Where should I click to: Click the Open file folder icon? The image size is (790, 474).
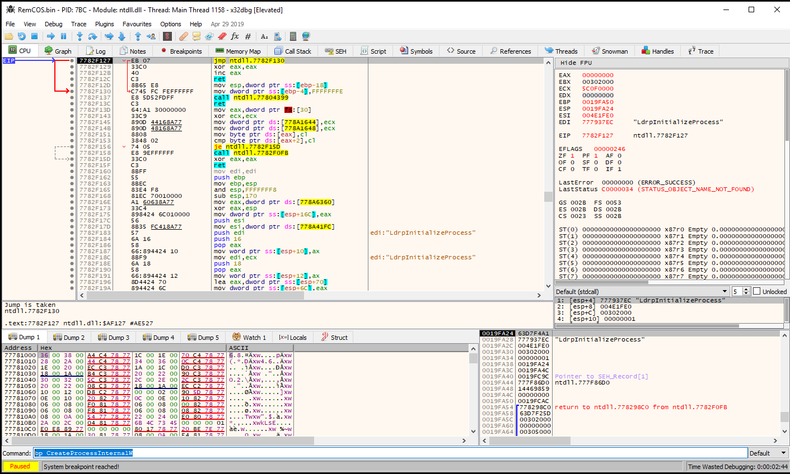9,36
